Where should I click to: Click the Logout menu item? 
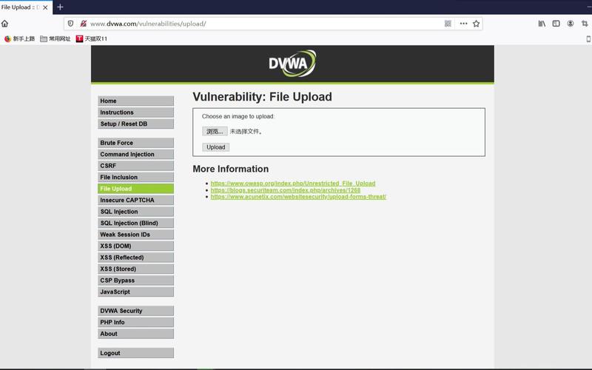[136, 353]
